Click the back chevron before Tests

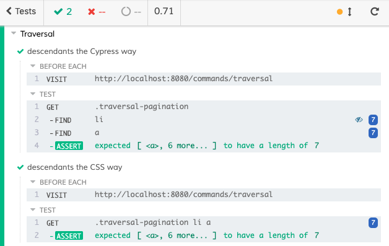click(x=9, y=11)
